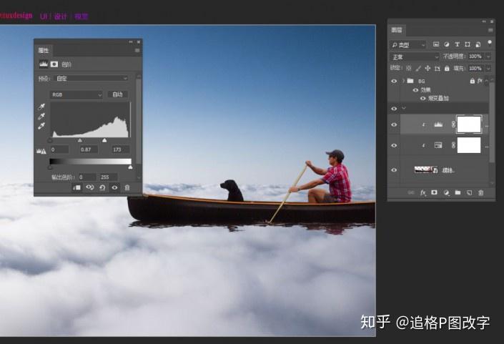Open the Levels preset dropdown
The width and height of the screenshot is (504, 344).
(92, 78)
